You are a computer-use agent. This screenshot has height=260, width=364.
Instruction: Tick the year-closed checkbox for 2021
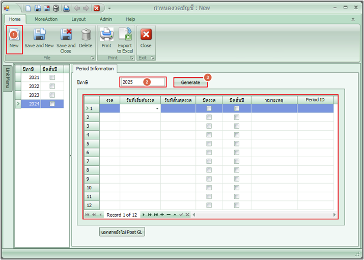tap(52, 78)
